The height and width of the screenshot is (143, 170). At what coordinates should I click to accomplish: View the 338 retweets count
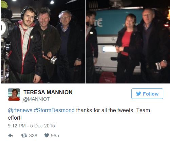click(33, 136)
